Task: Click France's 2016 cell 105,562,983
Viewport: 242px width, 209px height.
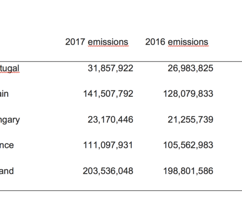Action: click(188, 145)
